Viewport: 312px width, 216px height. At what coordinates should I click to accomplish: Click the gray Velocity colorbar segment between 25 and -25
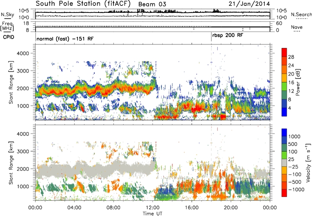click(284, 163)
